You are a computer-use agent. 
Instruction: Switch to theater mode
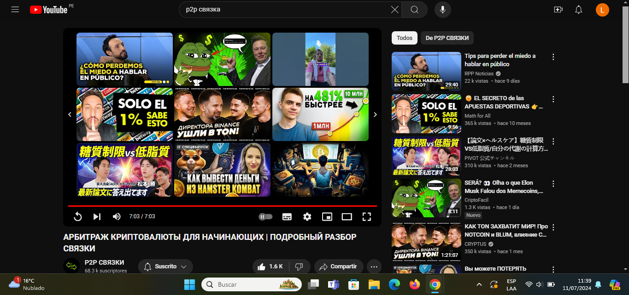(347, 216)
